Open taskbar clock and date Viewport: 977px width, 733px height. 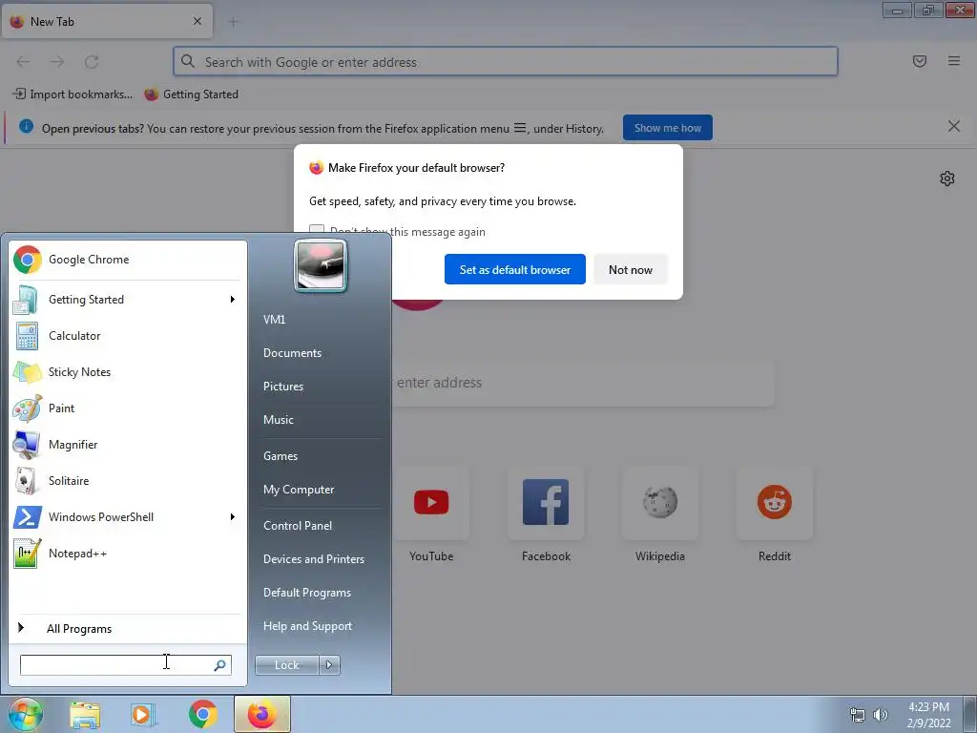[x=928, y=715]
